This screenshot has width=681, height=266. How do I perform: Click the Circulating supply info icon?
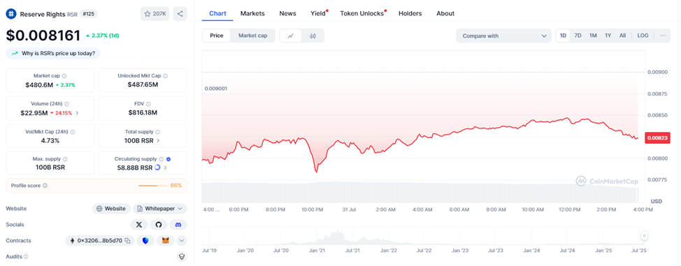click(161, 159)
